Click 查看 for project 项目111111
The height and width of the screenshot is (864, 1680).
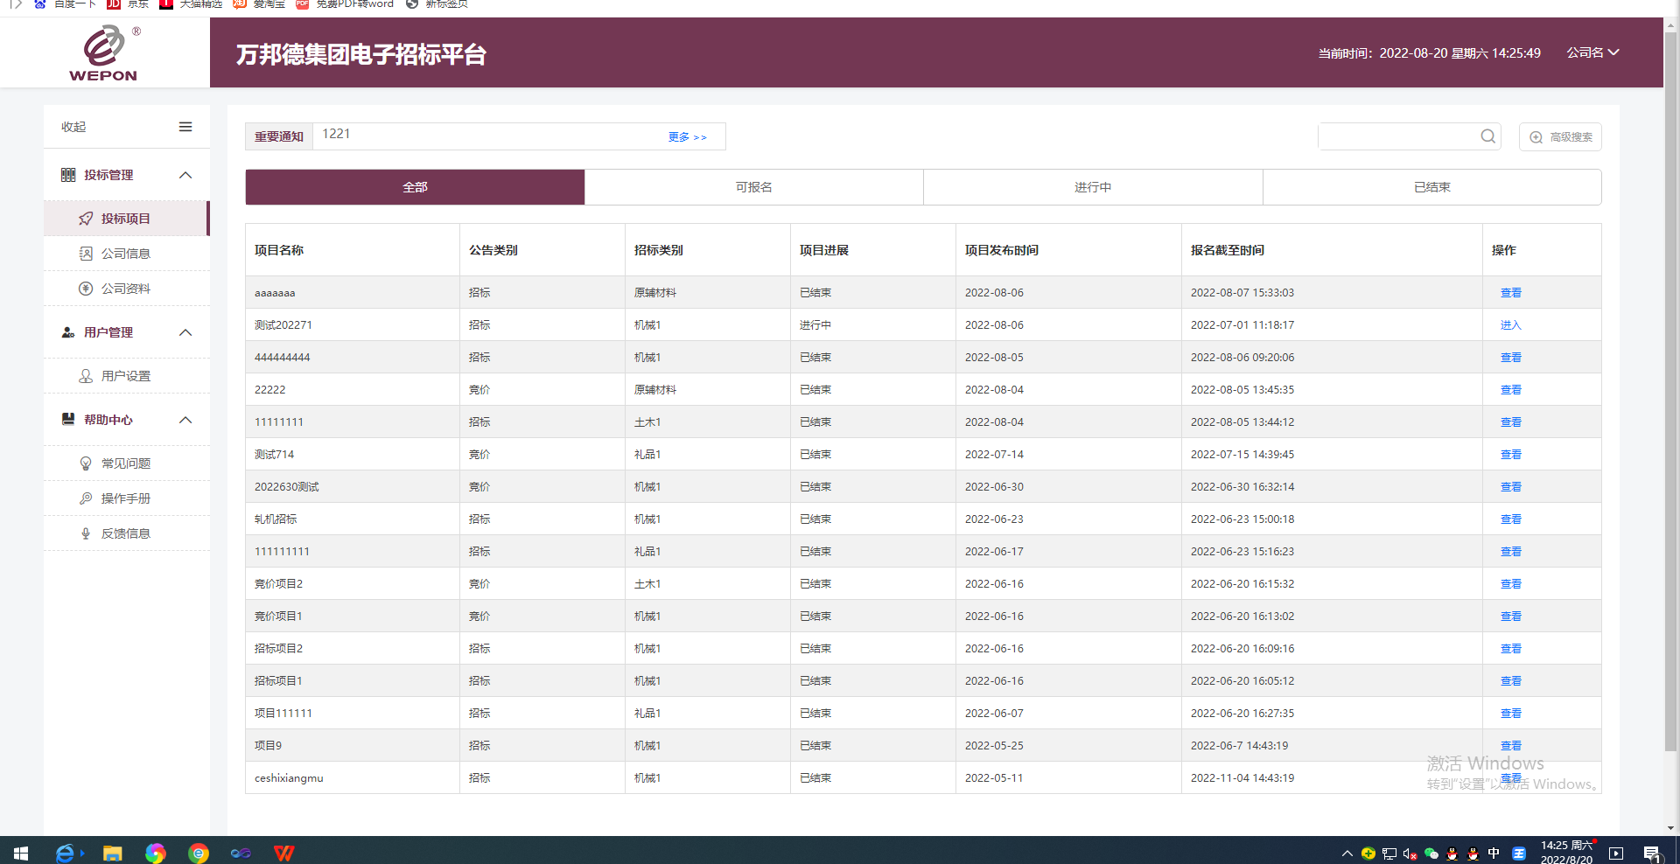(x=1510, y=714)
